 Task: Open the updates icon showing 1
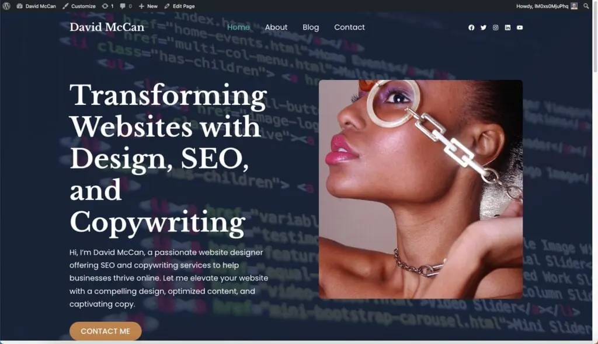[x=108, y=6]
